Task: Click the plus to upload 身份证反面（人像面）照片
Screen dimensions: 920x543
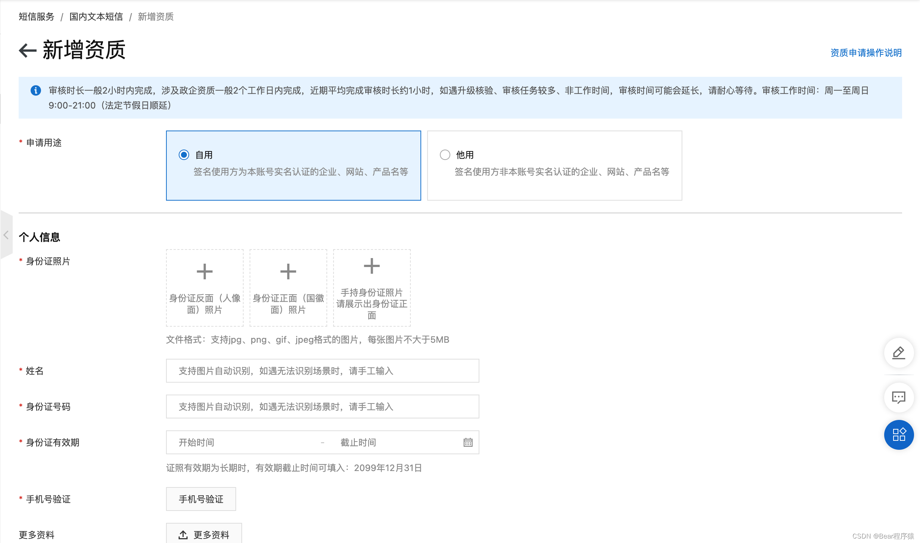Action: (x=204, y=271)
